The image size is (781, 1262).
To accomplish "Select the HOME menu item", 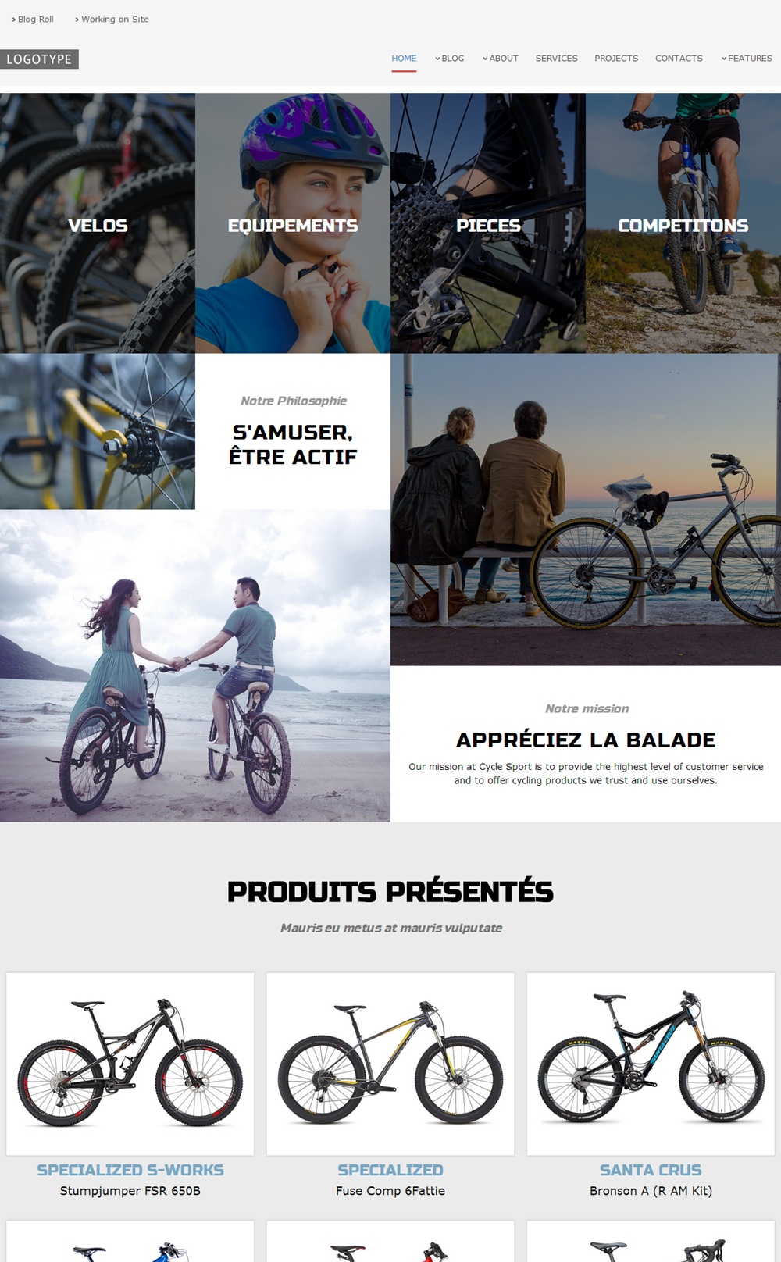I will point(404,59).
